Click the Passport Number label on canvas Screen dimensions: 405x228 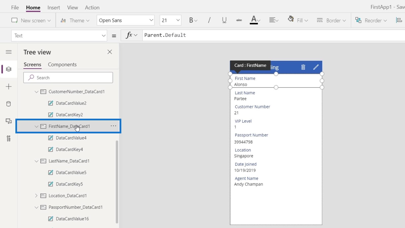tap(251, 135)
